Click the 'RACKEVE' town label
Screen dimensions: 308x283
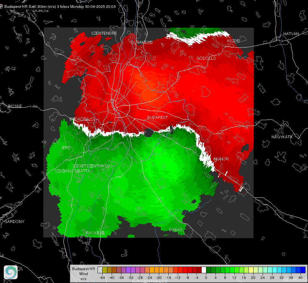coord(95,233)
